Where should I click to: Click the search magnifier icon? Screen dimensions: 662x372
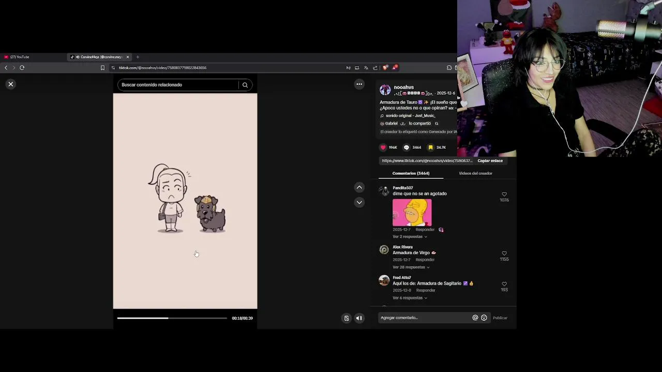point(245,85)
